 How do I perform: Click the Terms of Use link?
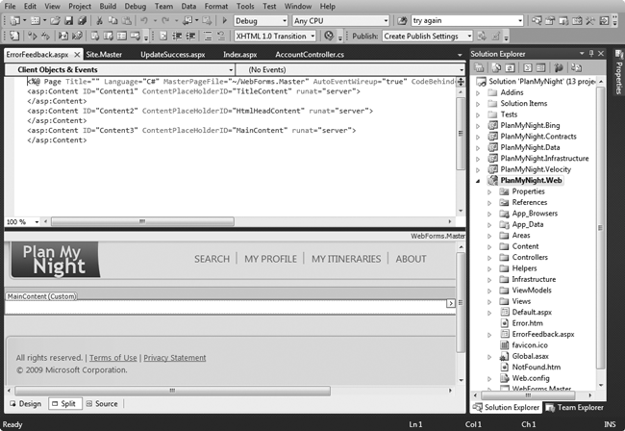pos(112,358)
